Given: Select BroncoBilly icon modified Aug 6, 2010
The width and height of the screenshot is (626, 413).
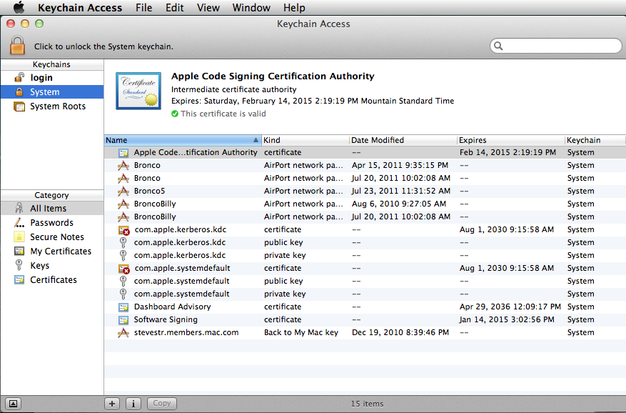Looking at the screenshot, I should pyautogui.click(x=123, y=204).
